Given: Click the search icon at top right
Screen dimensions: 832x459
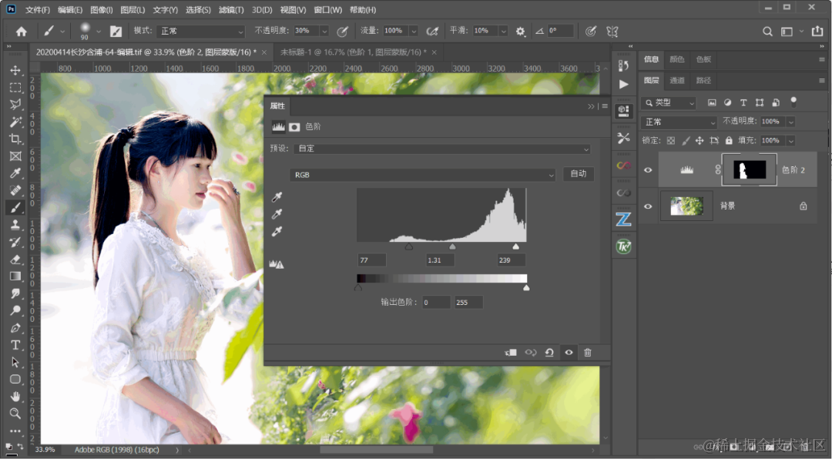Looking at the screenshot, I should pyautogui.click(x=767, y=32).
